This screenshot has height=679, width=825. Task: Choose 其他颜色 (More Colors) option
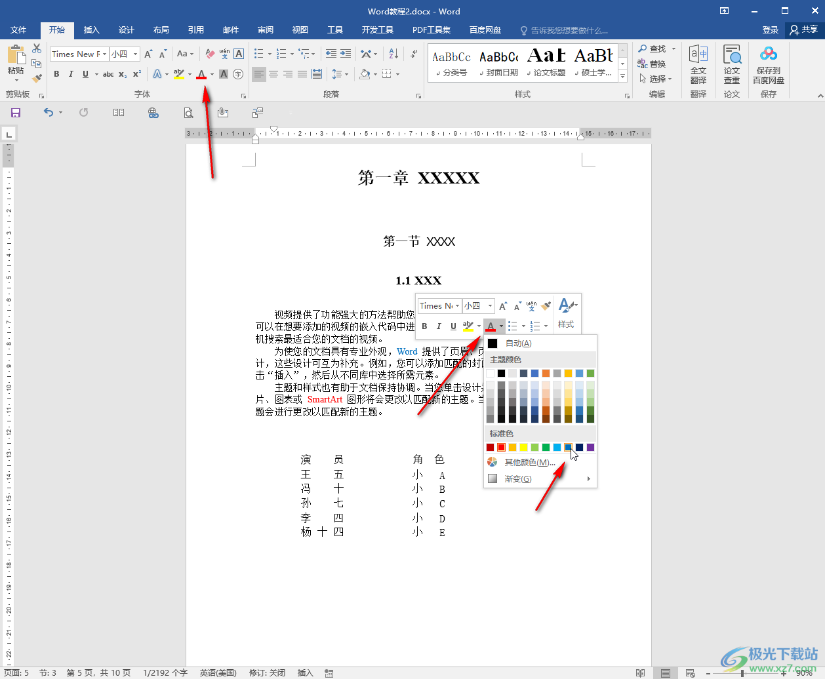[x=529, y=463]
